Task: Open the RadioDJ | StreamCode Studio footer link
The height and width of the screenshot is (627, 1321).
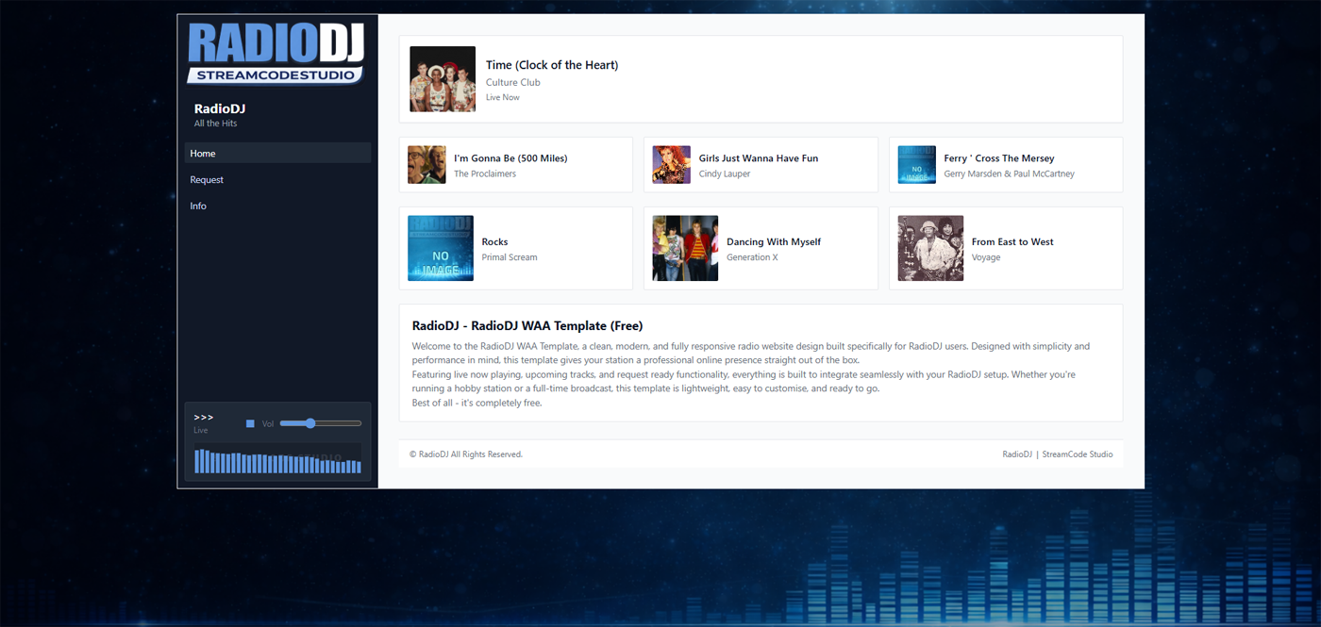Action: tap(1057, 454)
